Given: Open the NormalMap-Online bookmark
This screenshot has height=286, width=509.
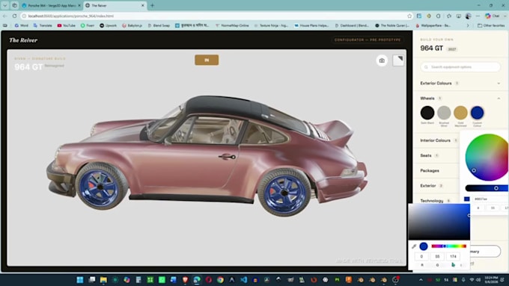Looking at the screenshot, I should click(232, 25).
